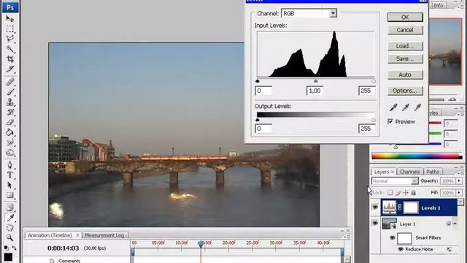Toggle Reduce Noise filter visibility
This screenshot has width=467, height=263.
[x=401, y=249]
